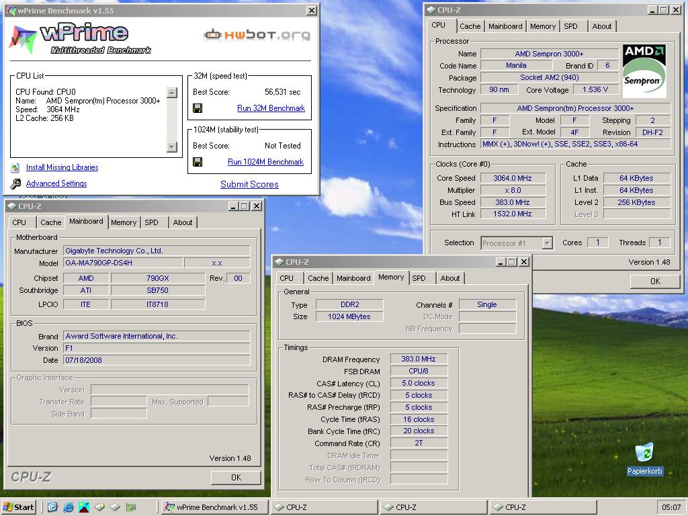Click the colorful wPrime logo graphic
The height and width of the screenshot is (516, 688).
point(22,38)
